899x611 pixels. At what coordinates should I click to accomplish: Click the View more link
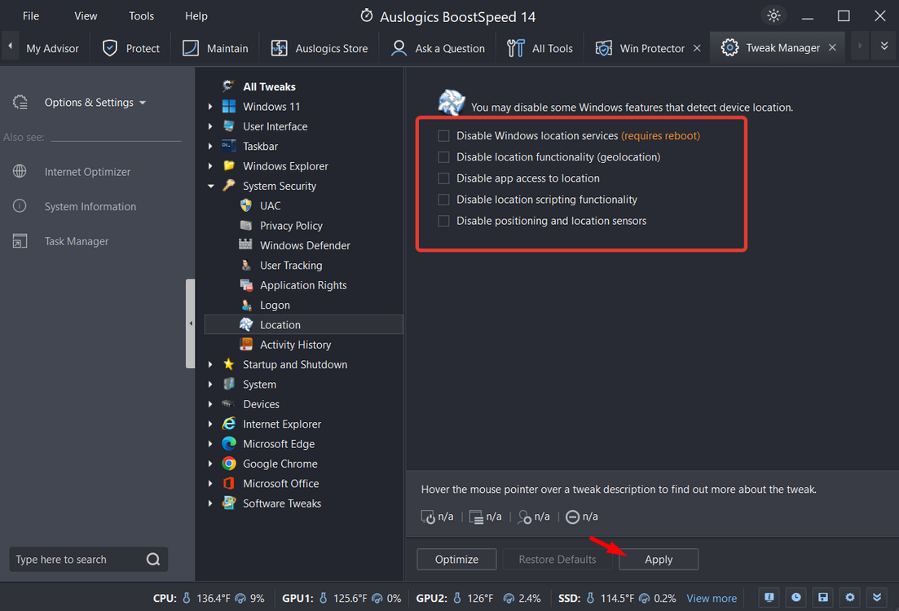[x=712, y=598]
